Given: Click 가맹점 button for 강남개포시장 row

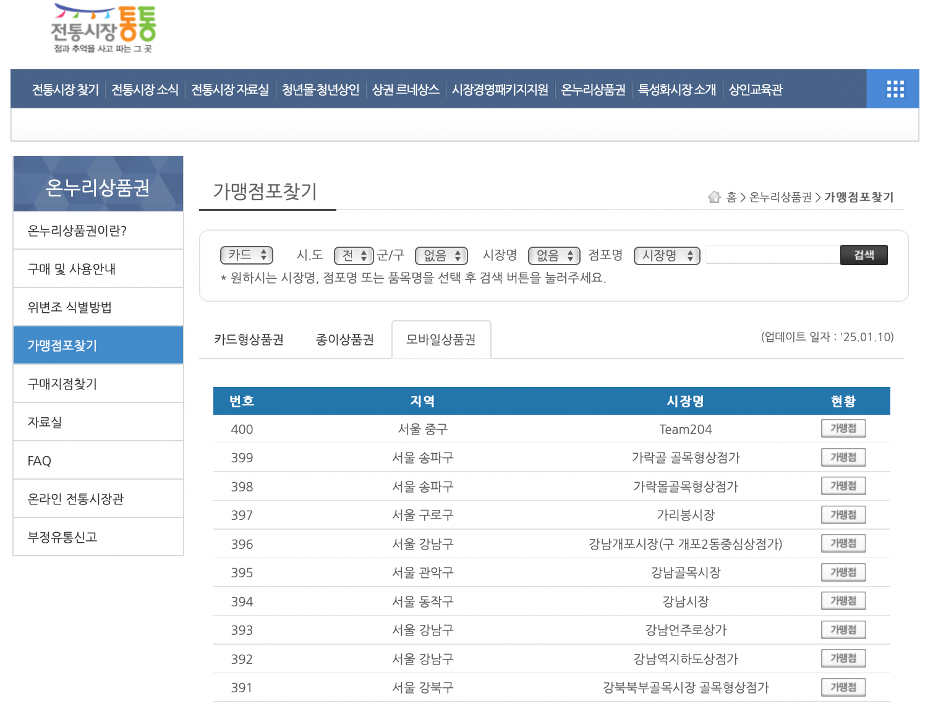Looking at the screenshot, I should (843, 543).
